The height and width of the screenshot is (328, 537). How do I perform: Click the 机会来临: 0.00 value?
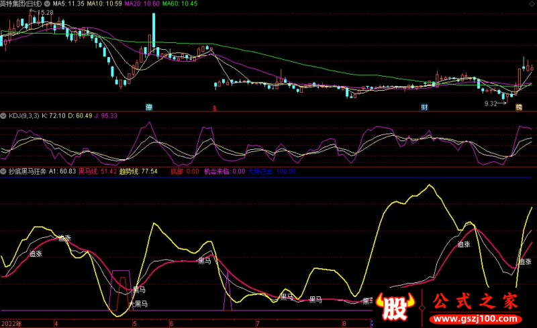click(225, 171)
